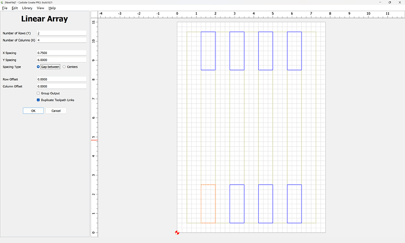Cancel the Linear Array dialog
The height and width of the screenshot is (243, 405).
coord(56,110)
